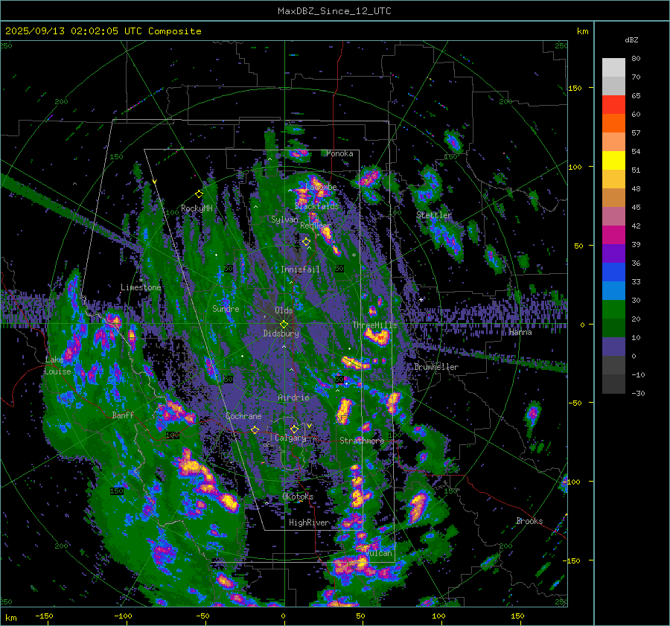Click the km unit label at top right
This screenshot has height=626, width=670.
pos(582,31)
